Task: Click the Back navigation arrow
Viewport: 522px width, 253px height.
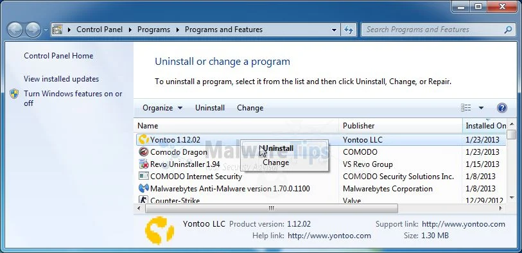Action: pyautogui.click(x=15, y=30)
